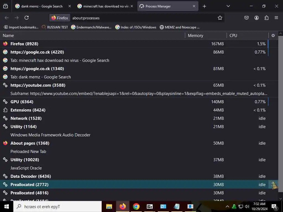The width and height of the screenshot is (283, 212).
Task: Select https://google.co.ck (1340) process
Action: (139, 69)
